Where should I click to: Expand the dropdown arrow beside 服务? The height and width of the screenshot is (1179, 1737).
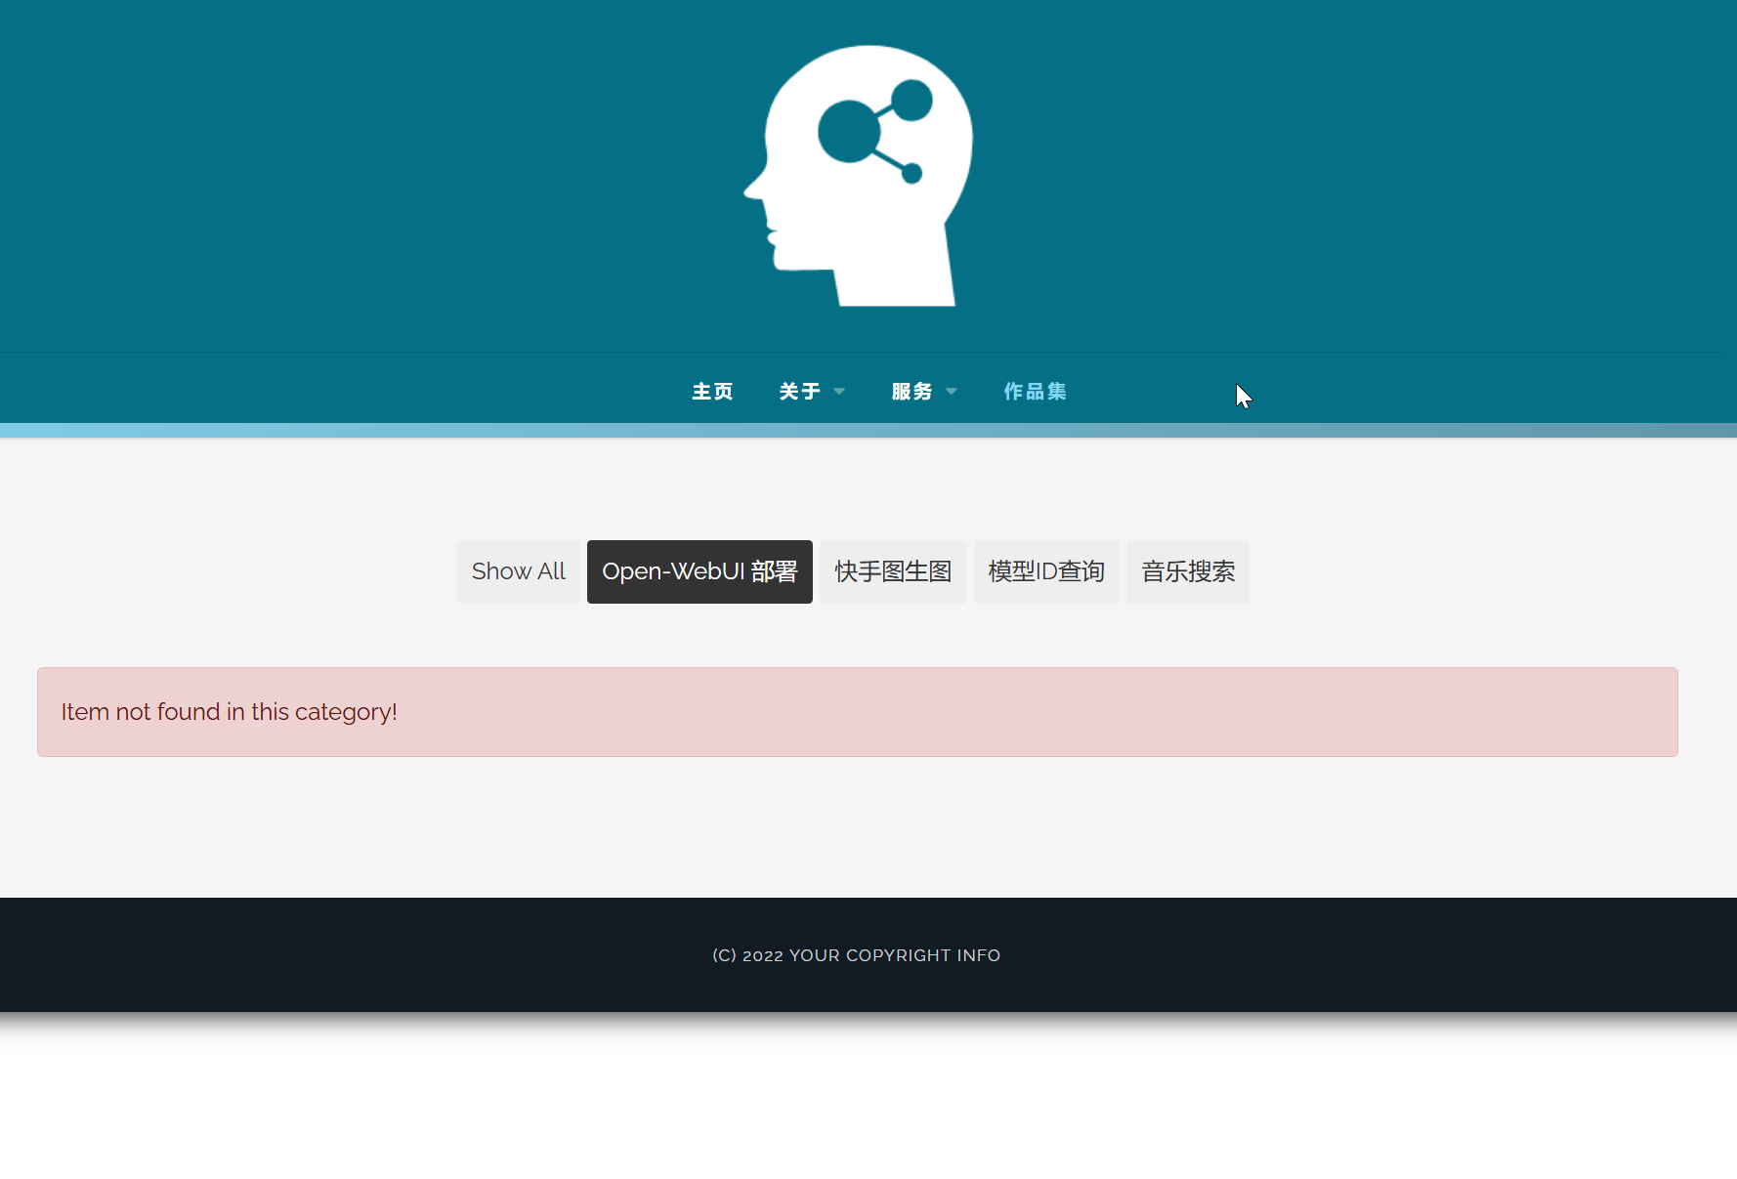(x=952, y=392)
